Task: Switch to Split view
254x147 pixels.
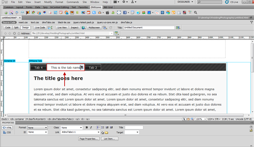Action: point(16,27)
